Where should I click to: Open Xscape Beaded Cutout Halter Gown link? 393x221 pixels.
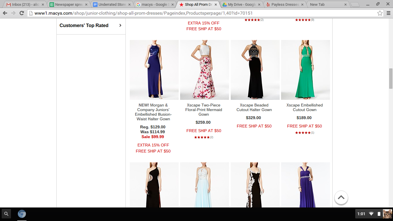tap(254, 107)
